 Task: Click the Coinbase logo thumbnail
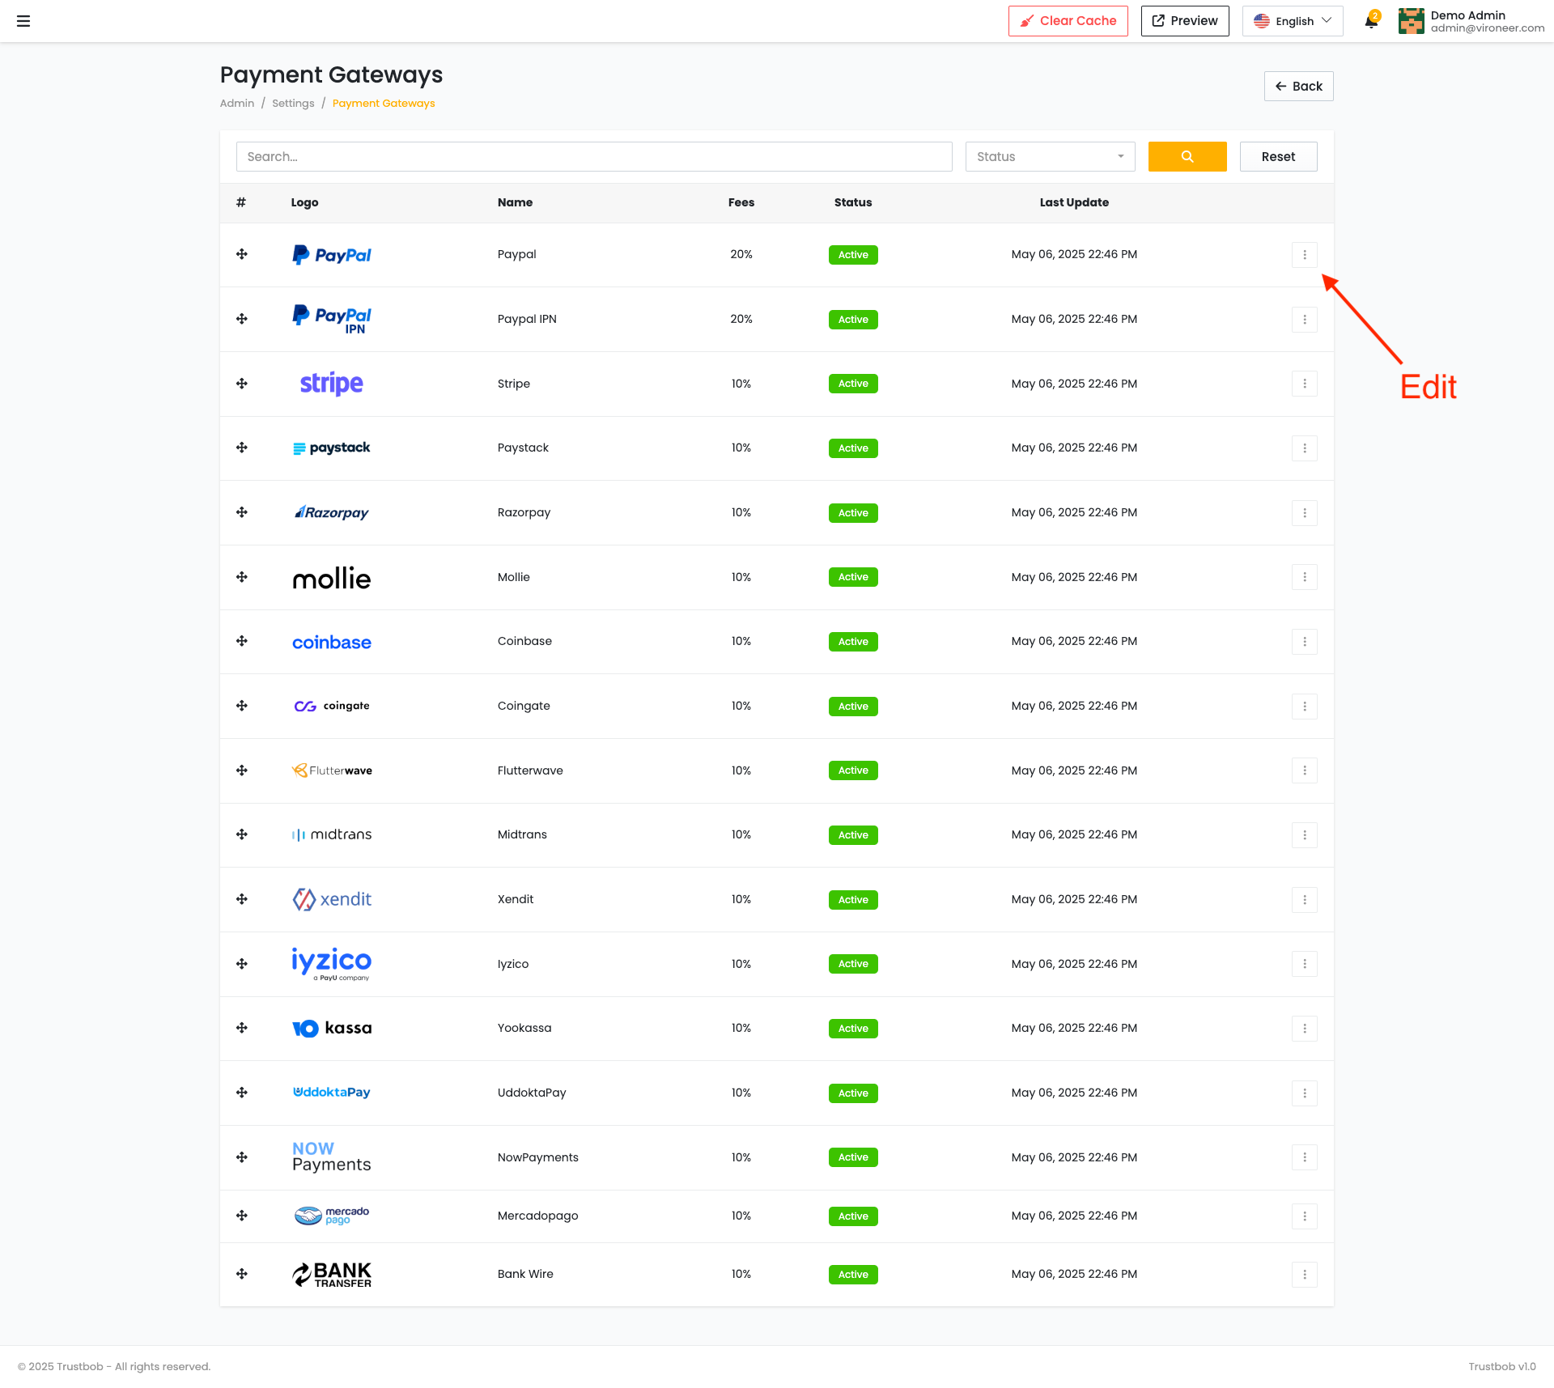[332, 643]
